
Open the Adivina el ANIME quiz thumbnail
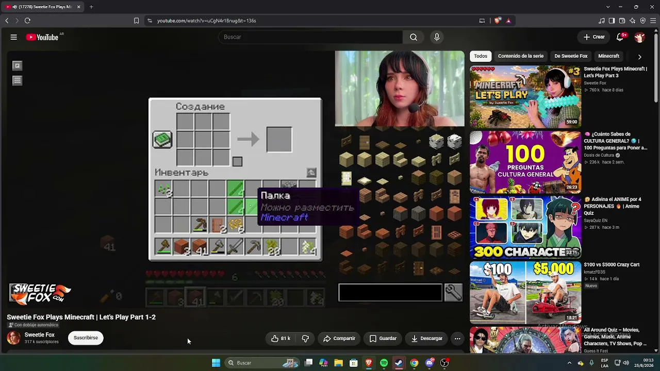coord(525,227)
